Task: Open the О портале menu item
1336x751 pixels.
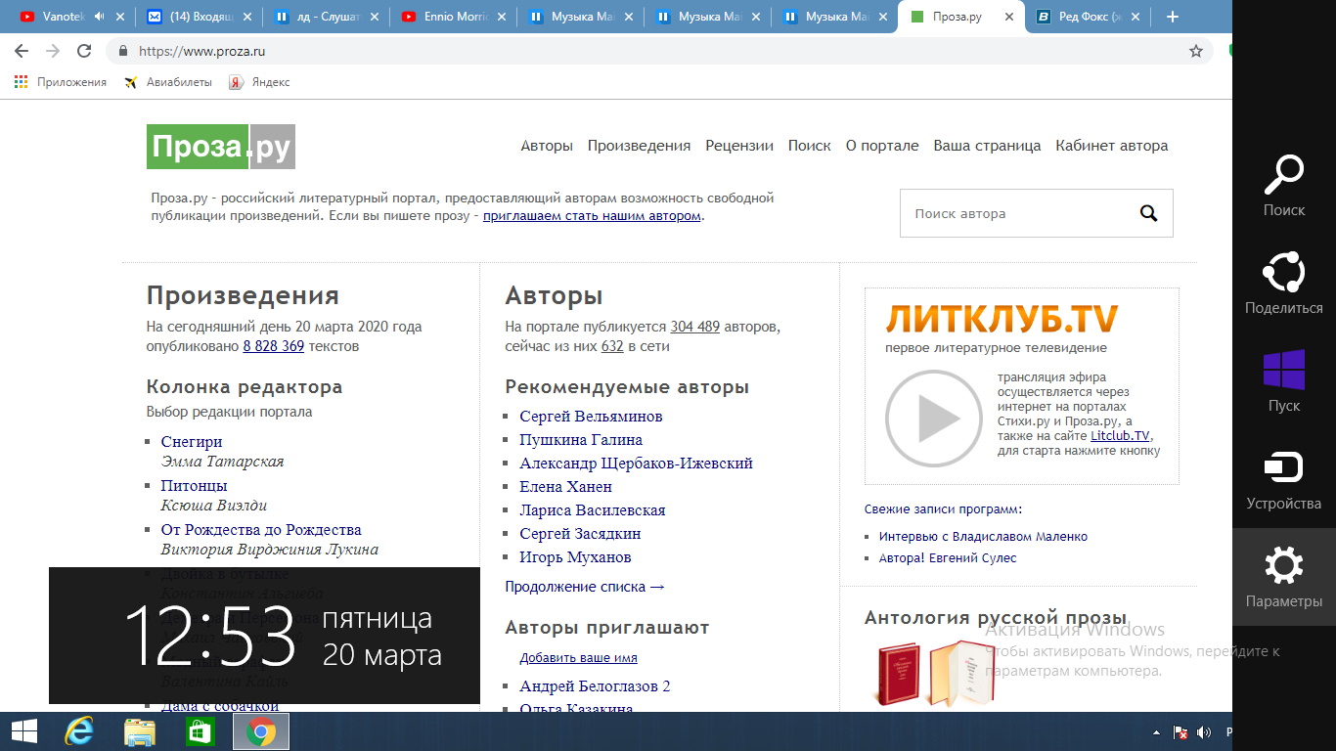Action: coord(882,146)
